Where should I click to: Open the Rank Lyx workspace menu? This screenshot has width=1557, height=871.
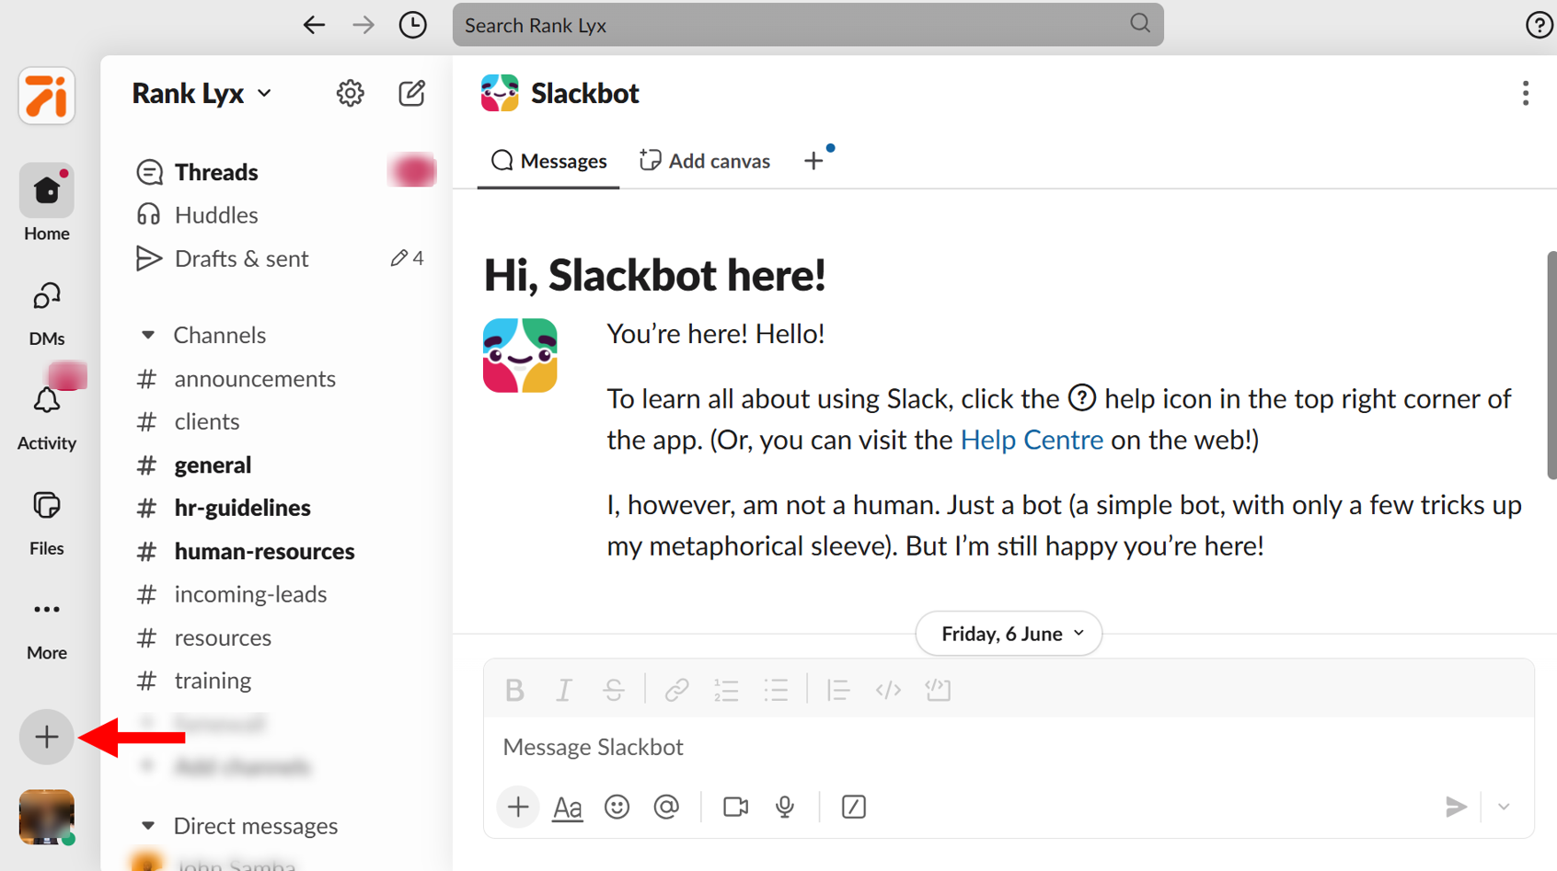pyautogui.click(x=201, y=93)
